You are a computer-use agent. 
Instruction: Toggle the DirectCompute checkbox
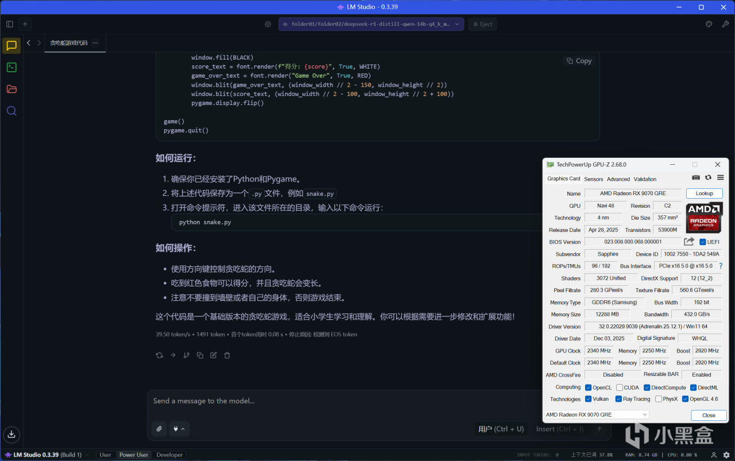pos(647,388)
